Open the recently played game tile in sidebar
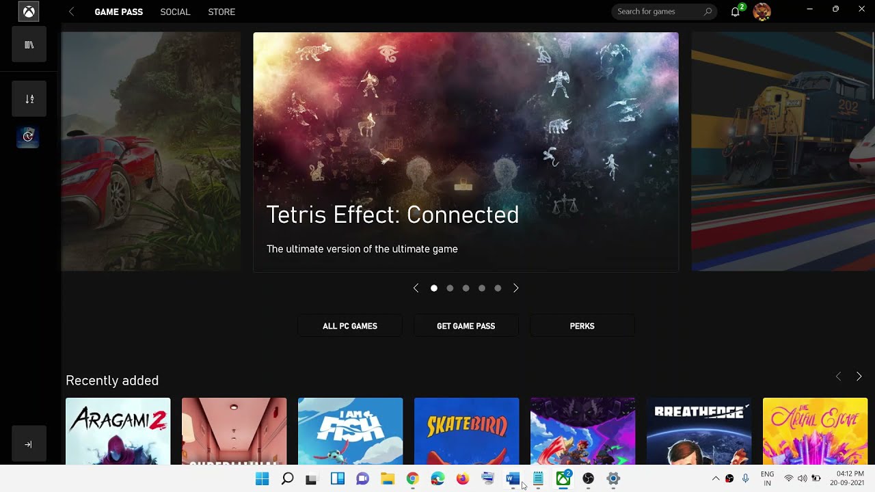875x492 pixels. coord(28,137)
